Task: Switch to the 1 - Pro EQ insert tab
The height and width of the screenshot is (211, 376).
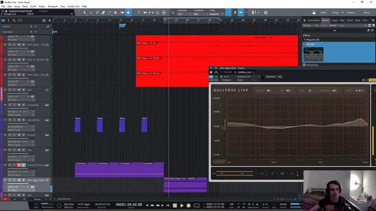Action: pos(226,72)
